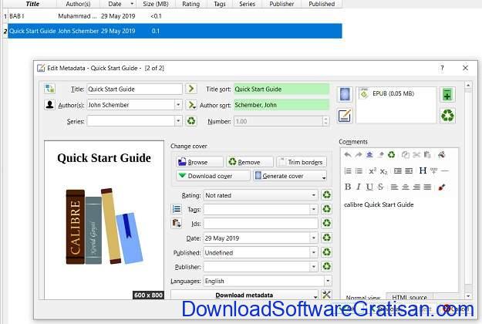Clear the Ids with the recycle icon
The image size is (482, 324).
click(x=326, y=223)
